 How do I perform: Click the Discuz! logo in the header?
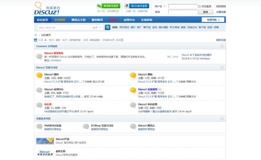point(47,8)
